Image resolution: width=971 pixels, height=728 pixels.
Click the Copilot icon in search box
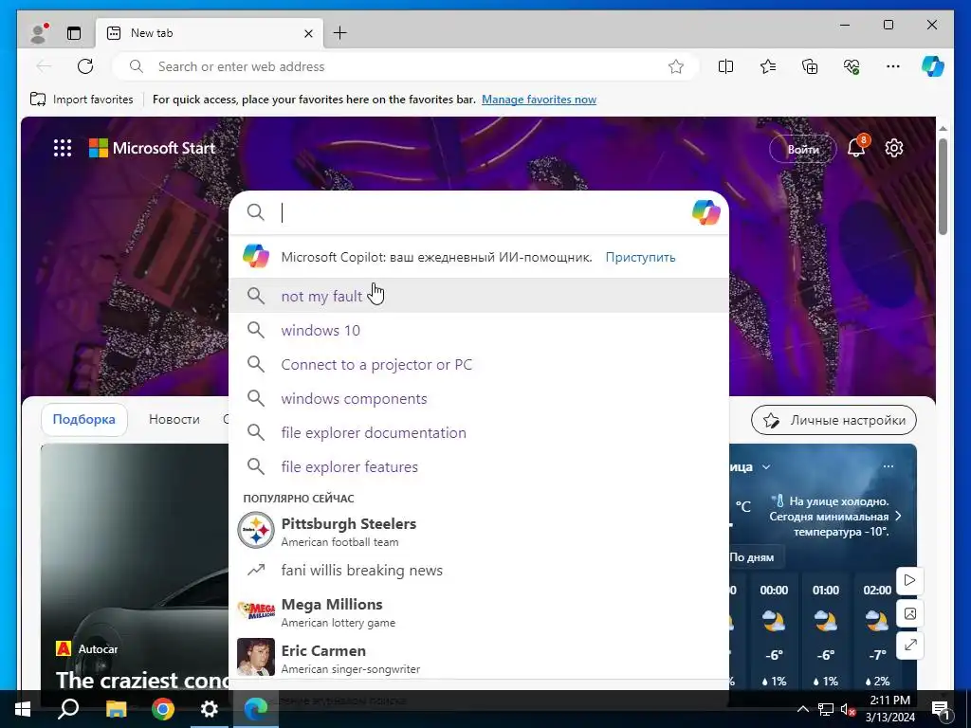[705, 212]
